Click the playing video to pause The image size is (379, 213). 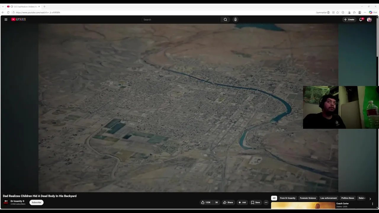tap(188, 108)
